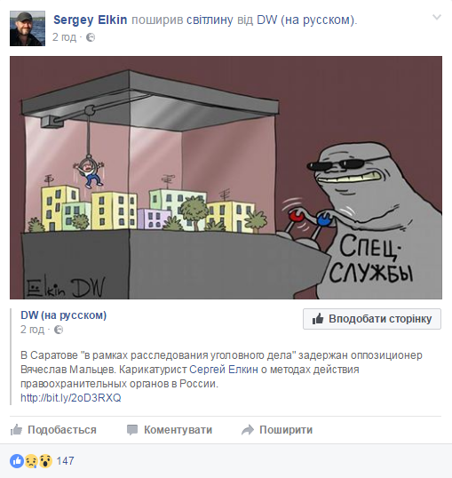Click the Вподобати сторінку button

click(372, 319)
